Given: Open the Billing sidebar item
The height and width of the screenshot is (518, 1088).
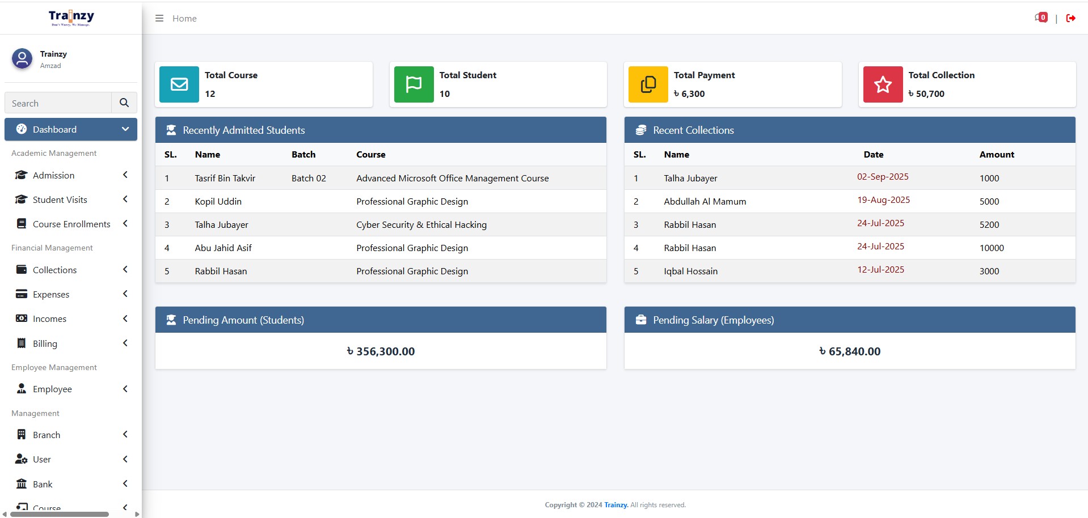Looking at the screenshot, I should [45, 343].
